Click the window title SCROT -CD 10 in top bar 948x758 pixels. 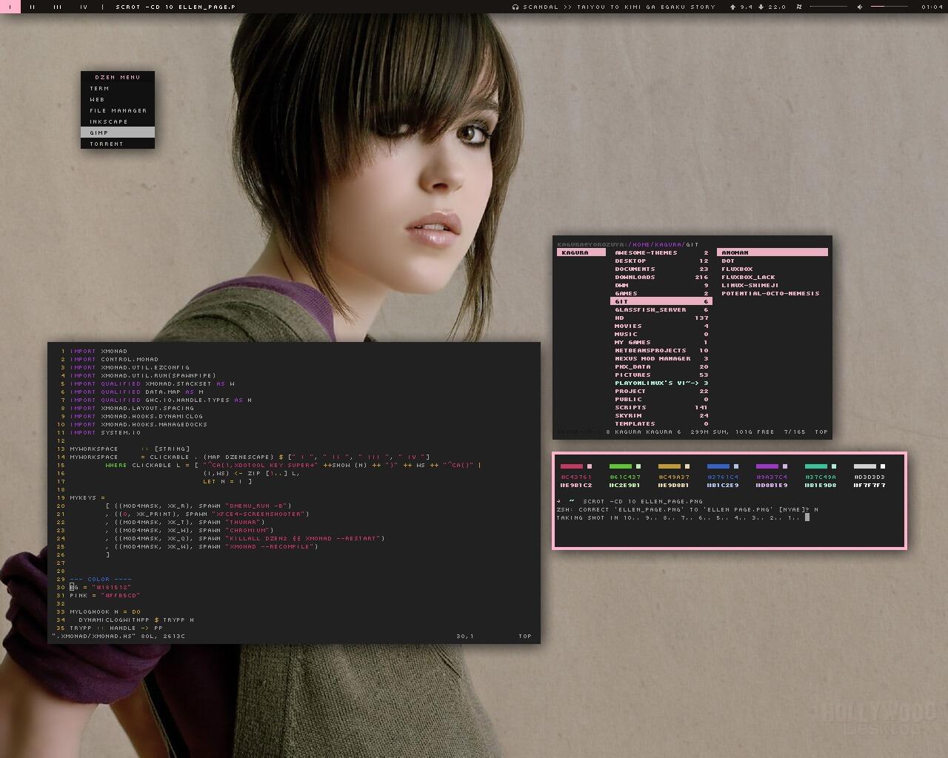(x=176, y=7)
